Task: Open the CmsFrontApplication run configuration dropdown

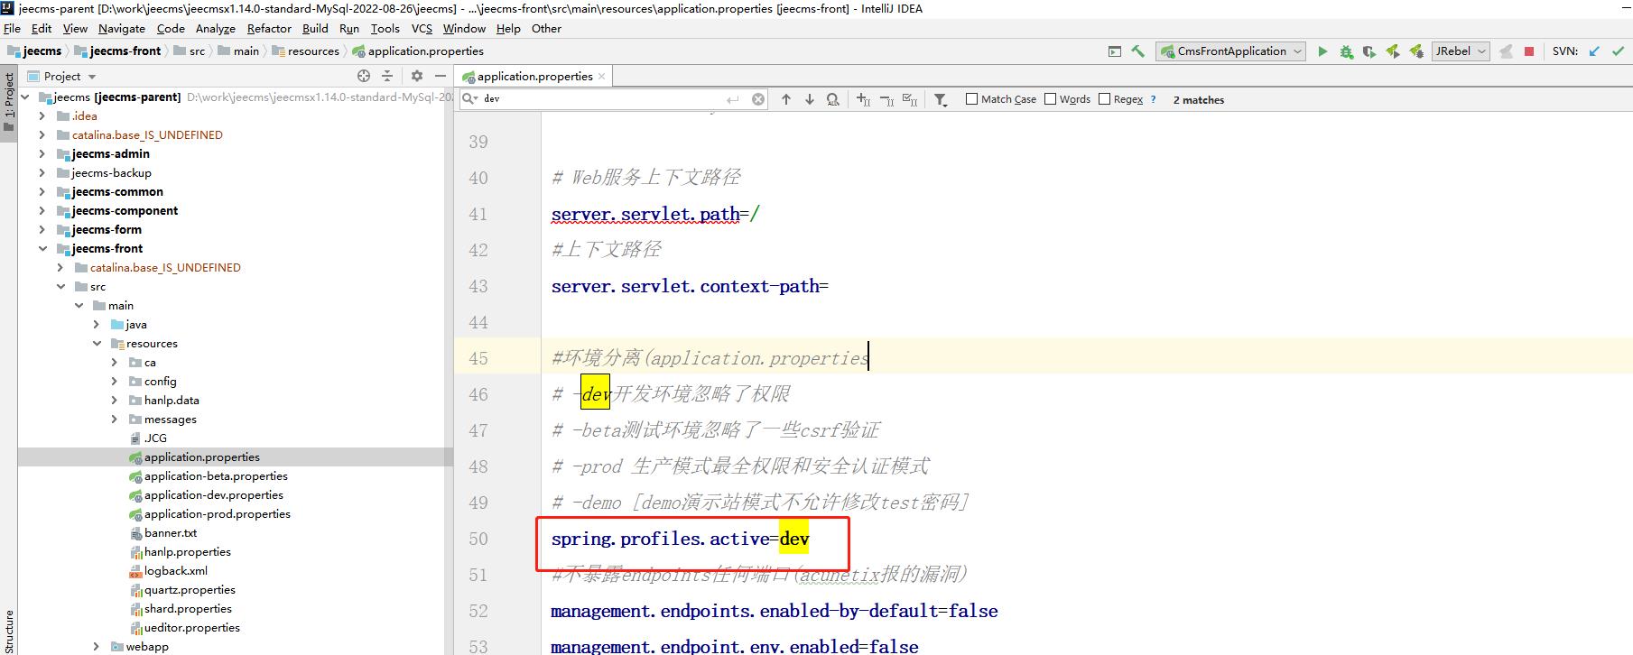Action: click(1231, 51)
